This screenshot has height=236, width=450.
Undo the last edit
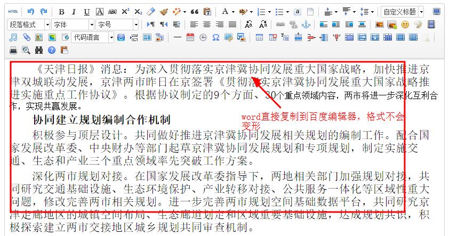coord(31,11)
